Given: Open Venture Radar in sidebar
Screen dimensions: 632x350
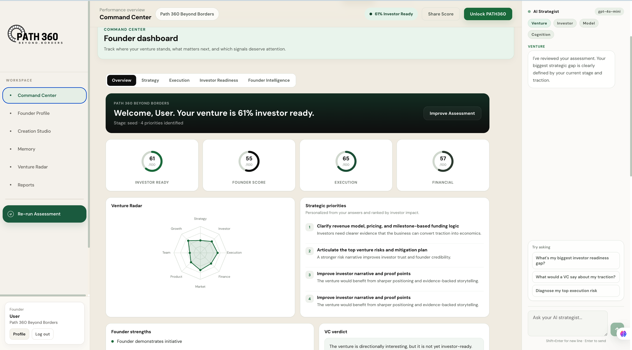Looking at the screenshot, I should click(44, 167).
